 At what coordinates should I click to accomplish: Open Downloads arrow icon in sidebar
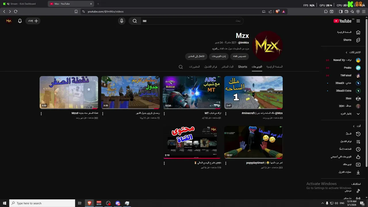[358, 172]
